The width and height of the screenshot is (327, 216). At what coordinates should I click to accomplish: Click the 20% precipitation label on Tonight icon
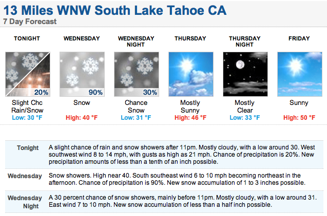41,92
